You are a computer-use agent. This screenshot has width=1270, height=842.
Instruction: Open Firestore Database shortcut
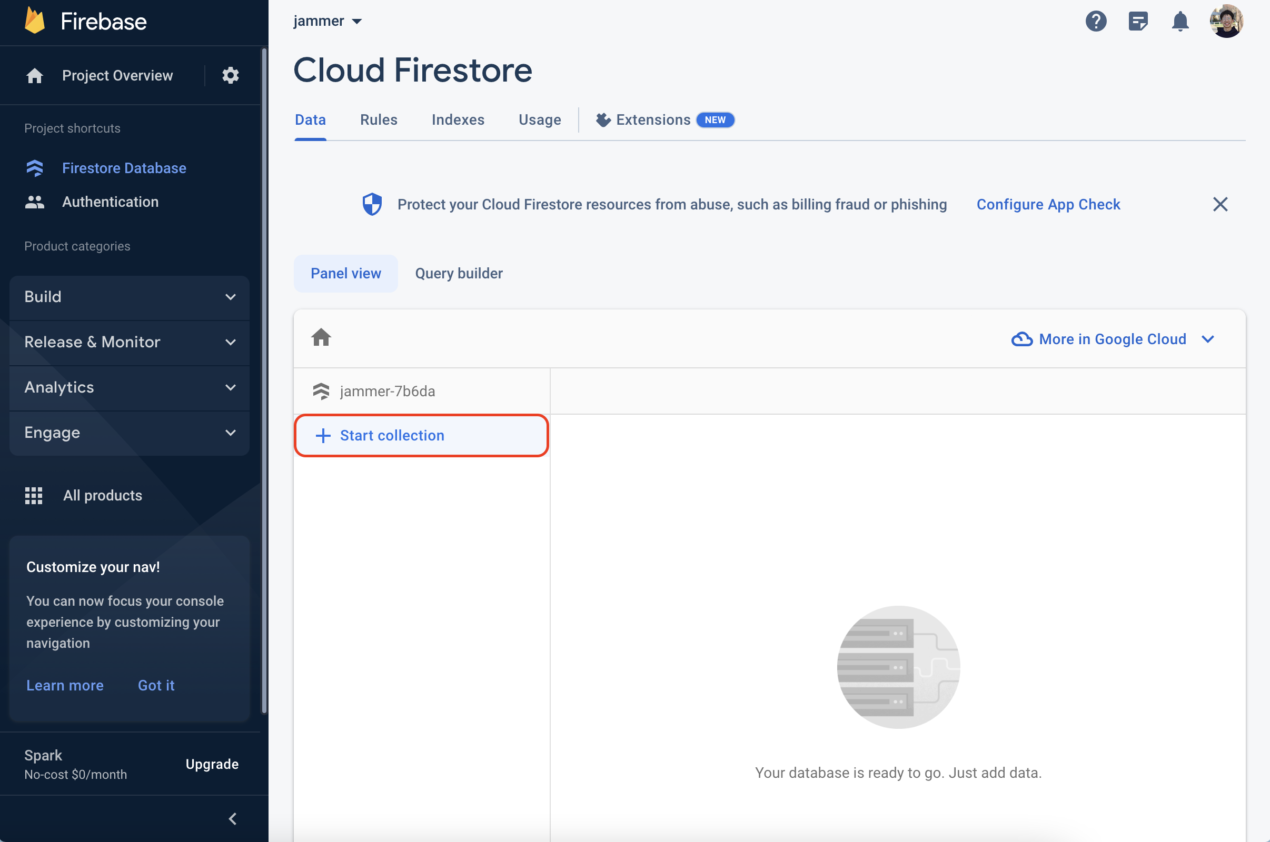point(106,168)
